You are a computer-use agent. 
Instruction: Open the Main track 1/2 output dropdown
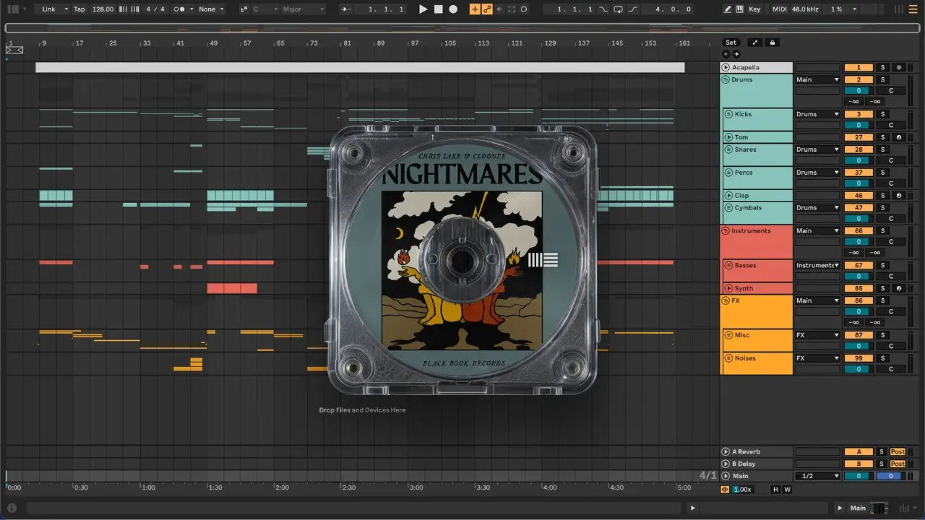[x=818, y=476]
